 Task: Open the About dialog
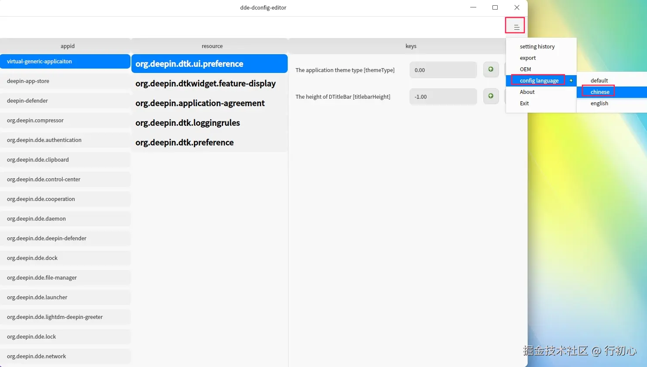click(x=527, y=92)
